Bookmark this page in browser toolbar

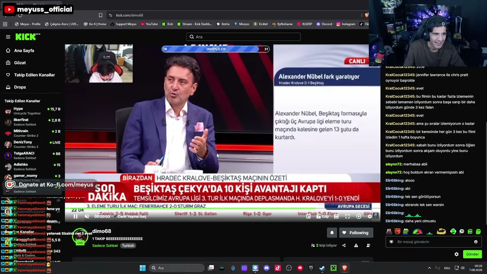click(100, 15)
